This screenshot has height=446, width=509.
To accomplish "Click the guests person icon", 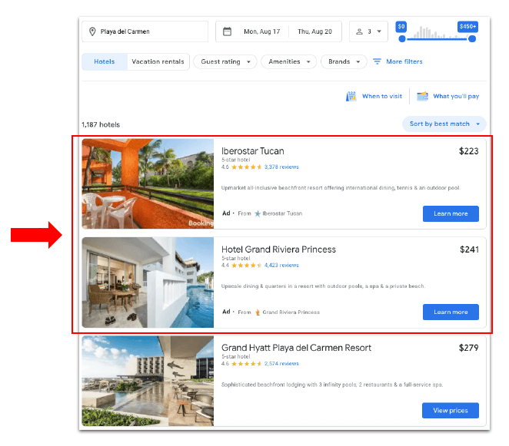I will point(359,31).
